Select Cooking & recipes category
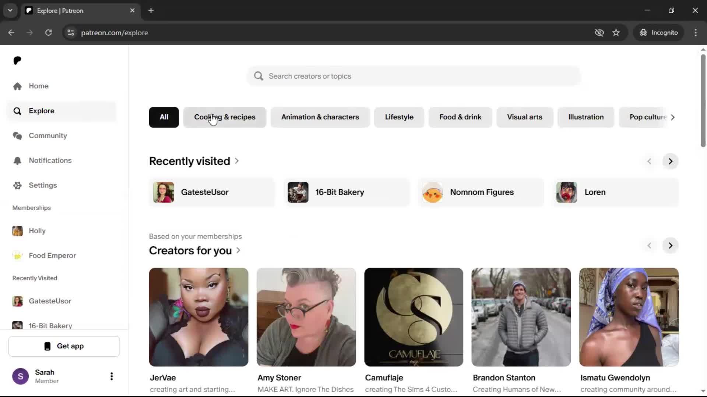The width and height of the screenshot is (707, 397). (x=225, y=117)
